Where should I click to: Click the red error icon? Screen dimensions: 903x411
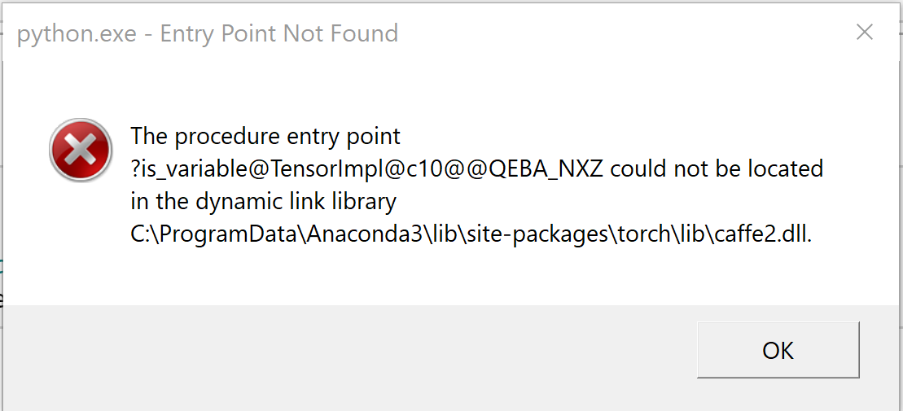click(81, 151)
